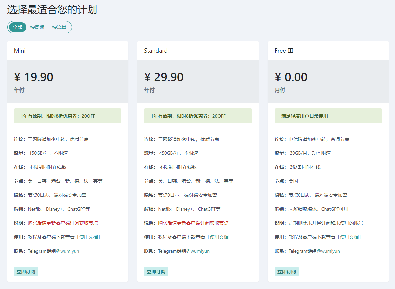Click the ¥ 19.90 price
The width and height of the screenshot is (395, 289).
click(34, 77)
